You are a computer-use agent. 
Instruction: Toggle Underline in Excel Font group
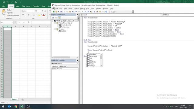pyautogui.click(x=29, y=15)
